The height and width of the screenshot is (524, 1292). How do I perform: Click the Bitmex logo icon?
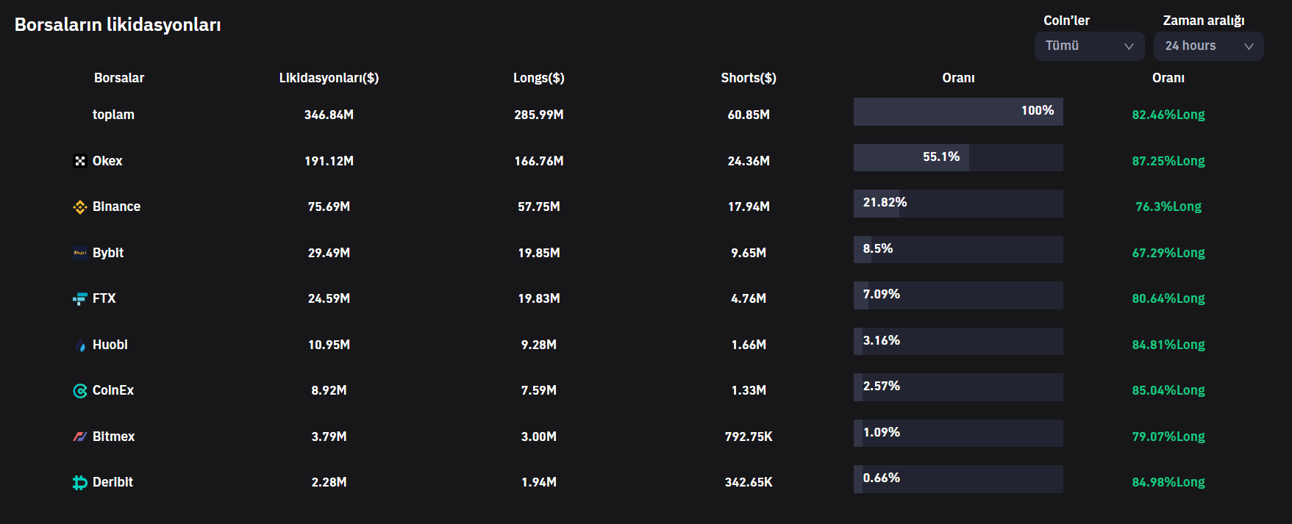click(x=80, y=437)
